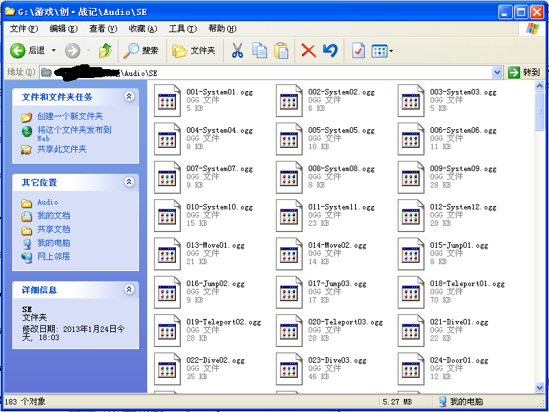
Task: Click the Paste clipboard icon
Action: 281,51
